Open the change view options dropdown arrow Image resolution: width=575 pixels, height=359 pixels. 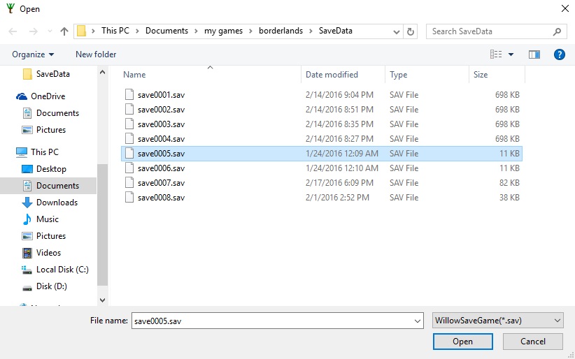coord(511,54)
